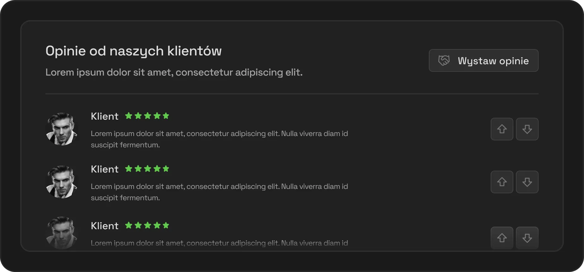584x272 pixels.
Task: Downvote the second Klient review
Action: [x=527, y=182]
